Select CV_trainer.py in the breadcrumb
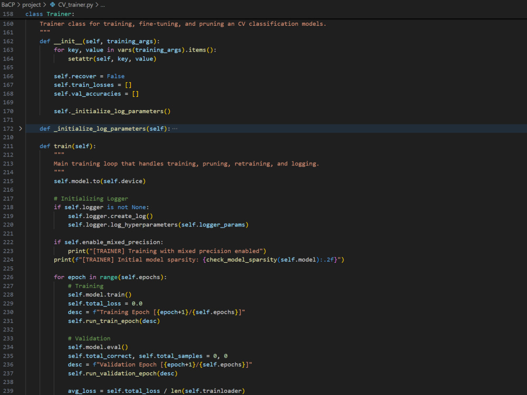The image size is (527, 395). pyautogui.click(x=75, y=5)
